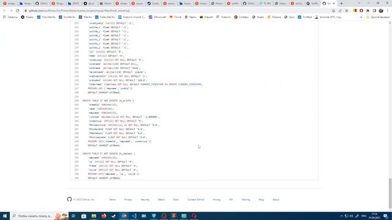Click the Training footer link
The width and height of the screenshot is (392, 220).
pos(246,200)
